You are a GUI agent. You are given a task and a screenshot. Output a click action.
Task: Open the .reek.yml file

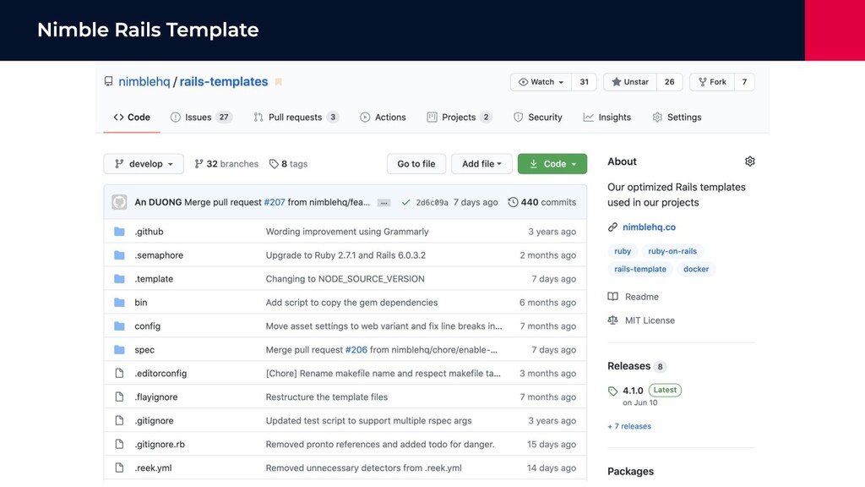pos(153,468)
